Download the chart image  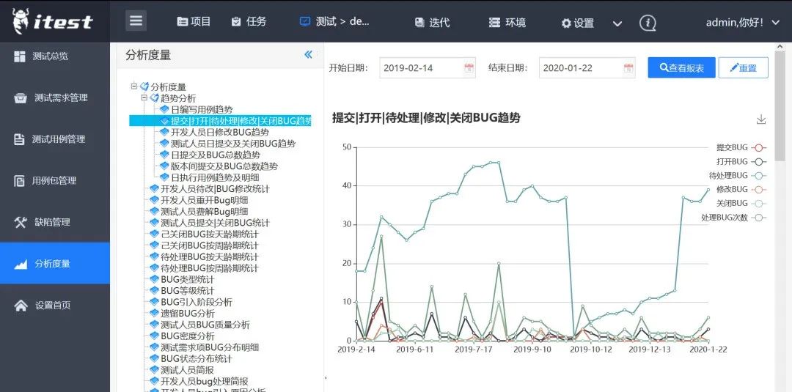pos(761,119)
